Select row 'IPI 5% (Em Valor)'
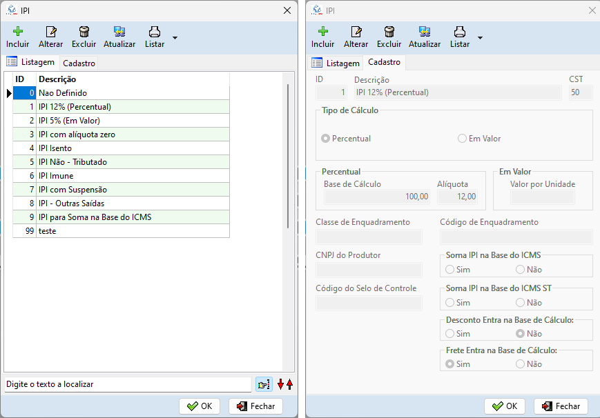The image size is (600, 418). point(122,121)
